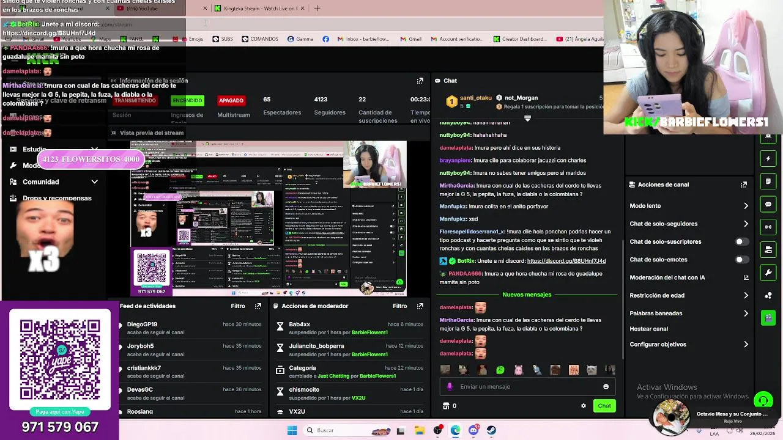Collapse chat leaderboard arrow
The width and height of the screenshot is (783, 440).
point(527,119)
